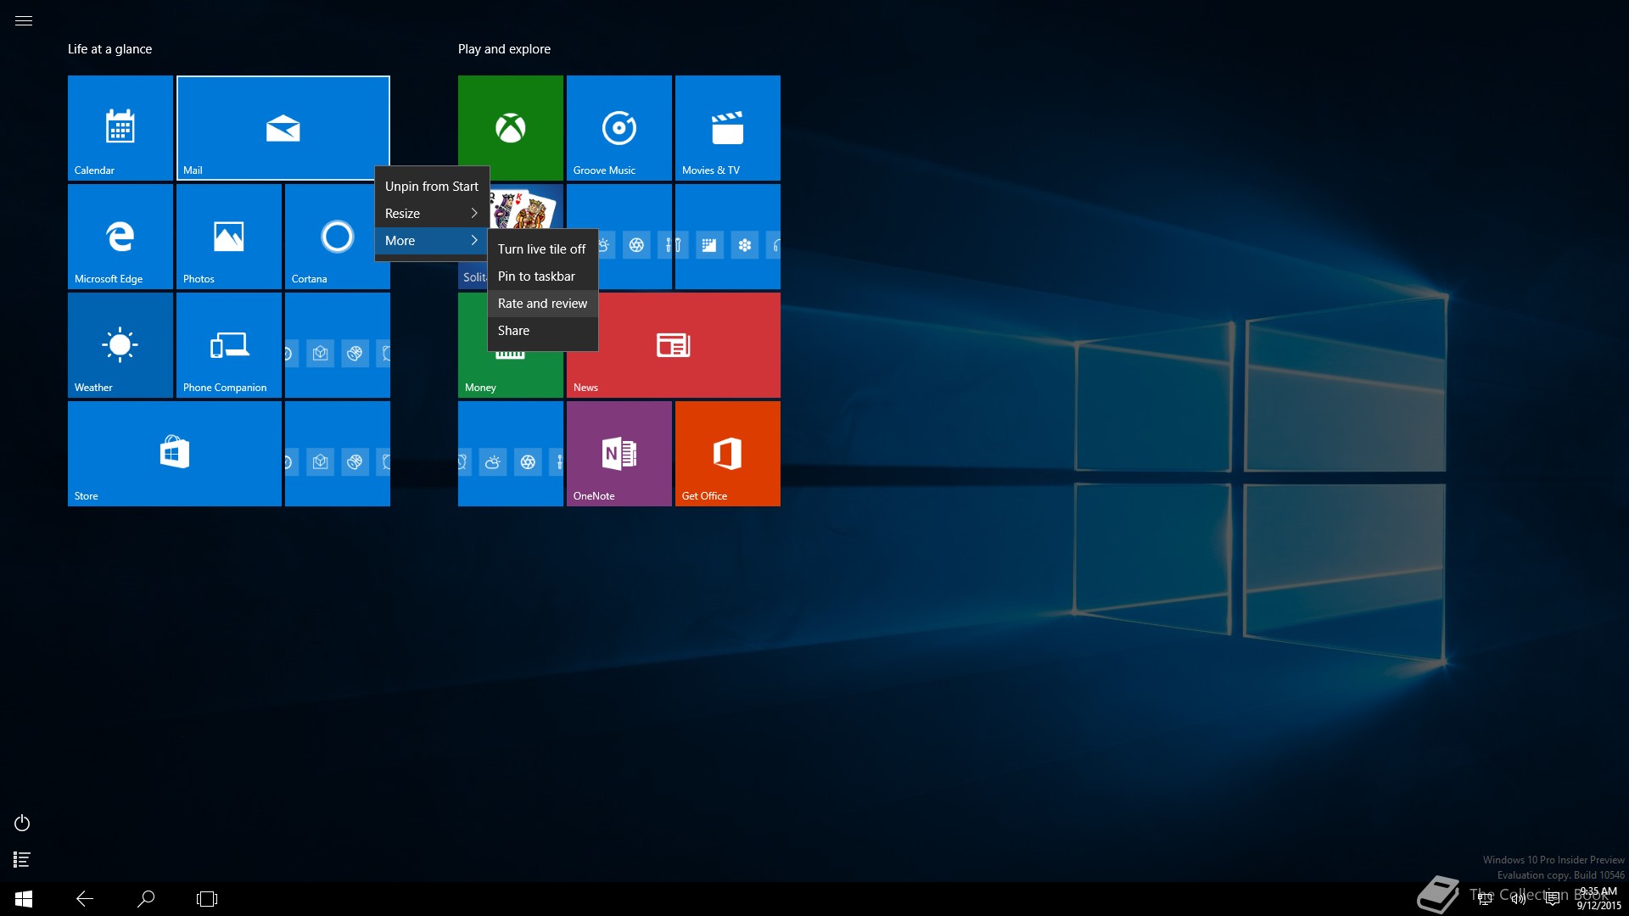The image size is (1629, 916).
Task: Open Action Center notifications icon
Action: (x=1552, y=899)
